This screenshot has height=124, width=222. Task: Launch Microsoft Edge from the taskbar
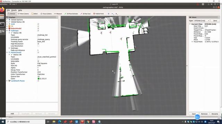60,122
